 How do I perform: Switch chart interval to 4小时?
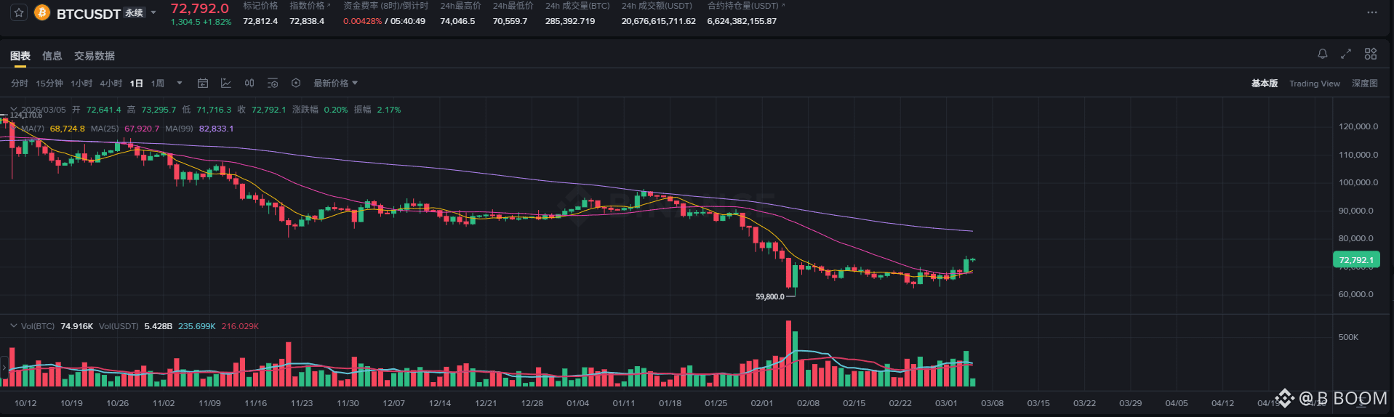[111, 84]
